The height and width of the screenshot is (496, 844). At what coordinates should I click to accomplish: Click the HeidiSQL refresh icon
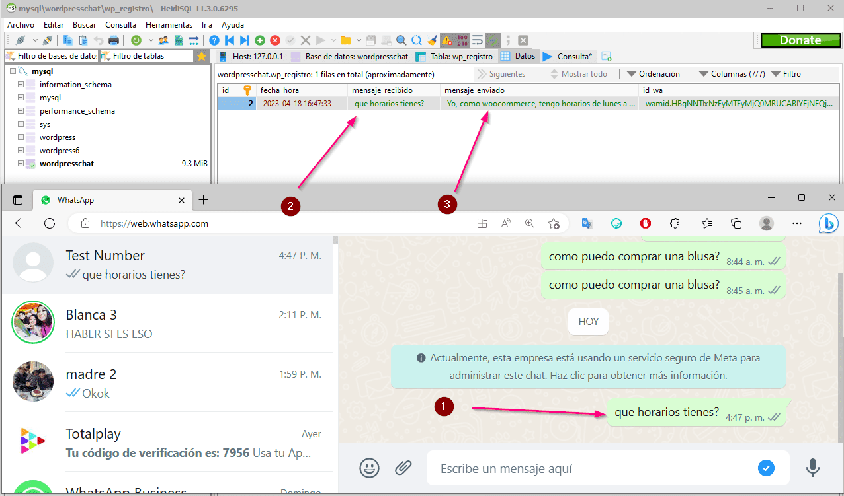136,40
